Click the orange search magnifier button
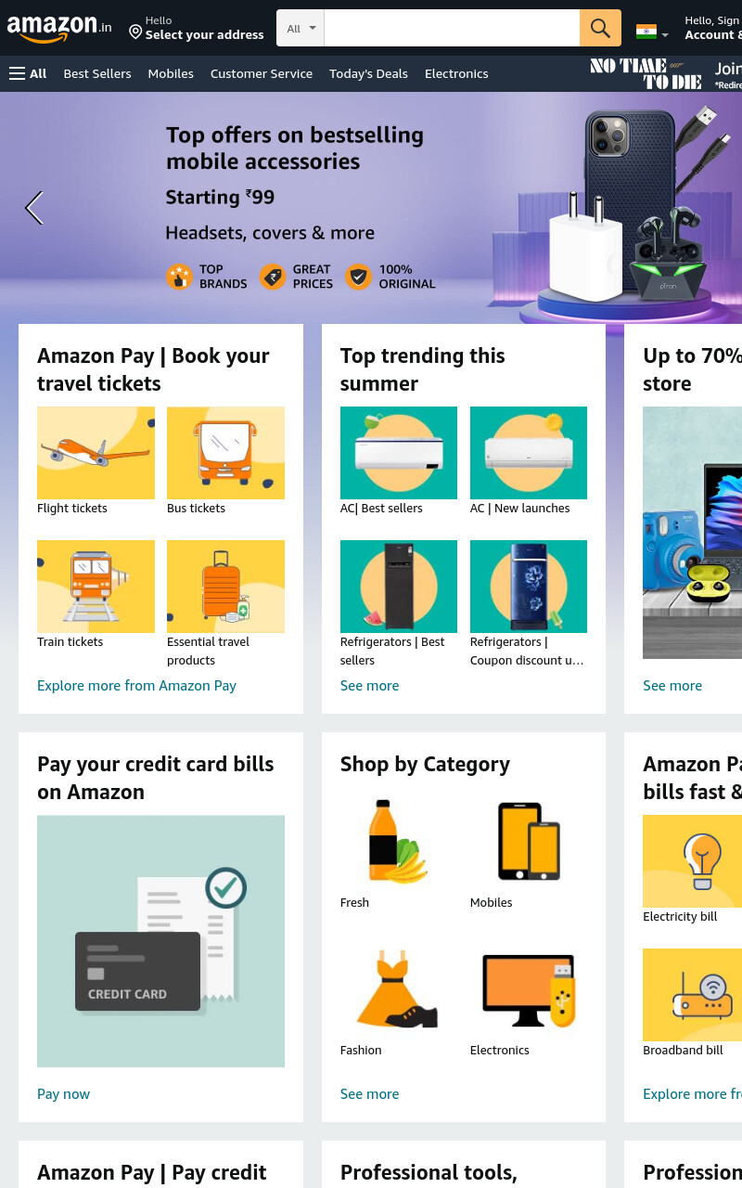The height and width of the screenshot is (1188, 742). (x=600, y=28)
